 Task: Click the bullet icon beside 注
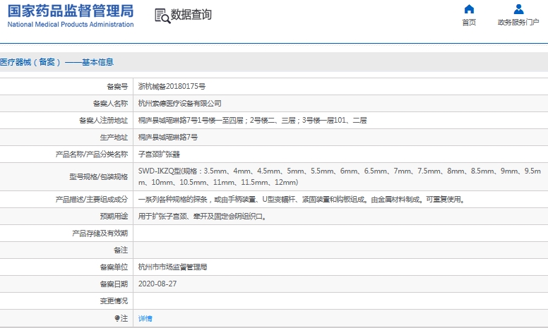(117, 318)
